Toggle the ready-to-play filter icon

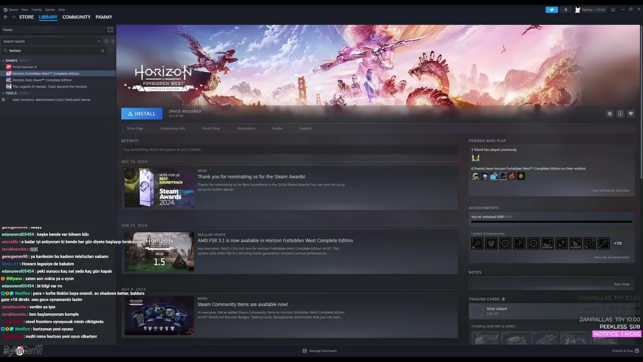click(113, 41)
